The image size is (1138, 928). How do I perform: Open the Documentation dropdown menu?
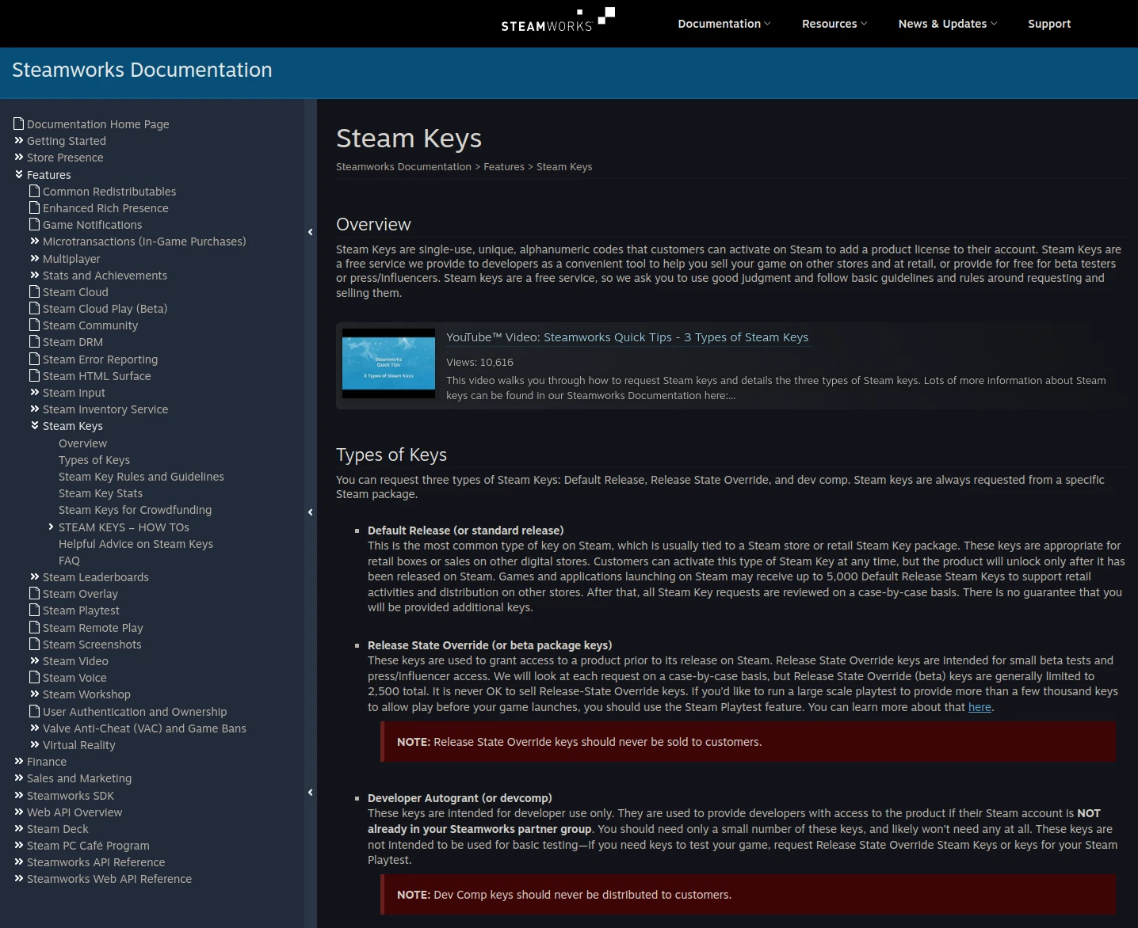click(724, 24)
